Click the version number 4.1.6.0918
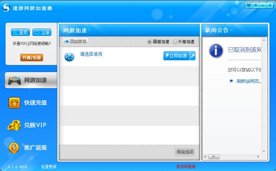This screenshot has width=276, height=171. (17, 167)
